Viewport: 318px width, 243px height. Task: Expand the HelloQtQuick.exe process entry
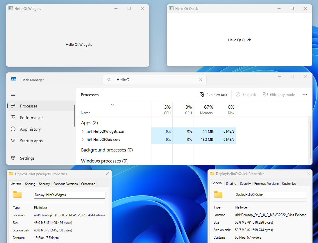coord(83,139)
